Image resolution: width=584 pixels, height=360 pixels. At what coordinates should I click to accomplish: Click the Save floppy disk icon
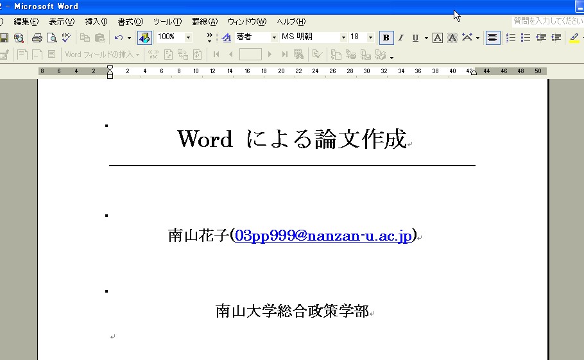pyautogui.click(x=4, y=38)
